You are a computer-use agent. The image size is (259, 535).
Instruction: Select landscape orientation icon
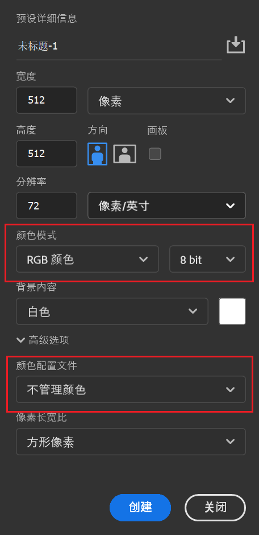(x=124, y=154)
